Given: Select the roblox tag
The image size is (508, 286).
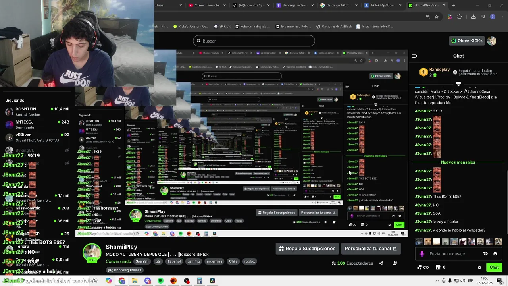Looking at the screenshot, I should [x=250, y=261].
